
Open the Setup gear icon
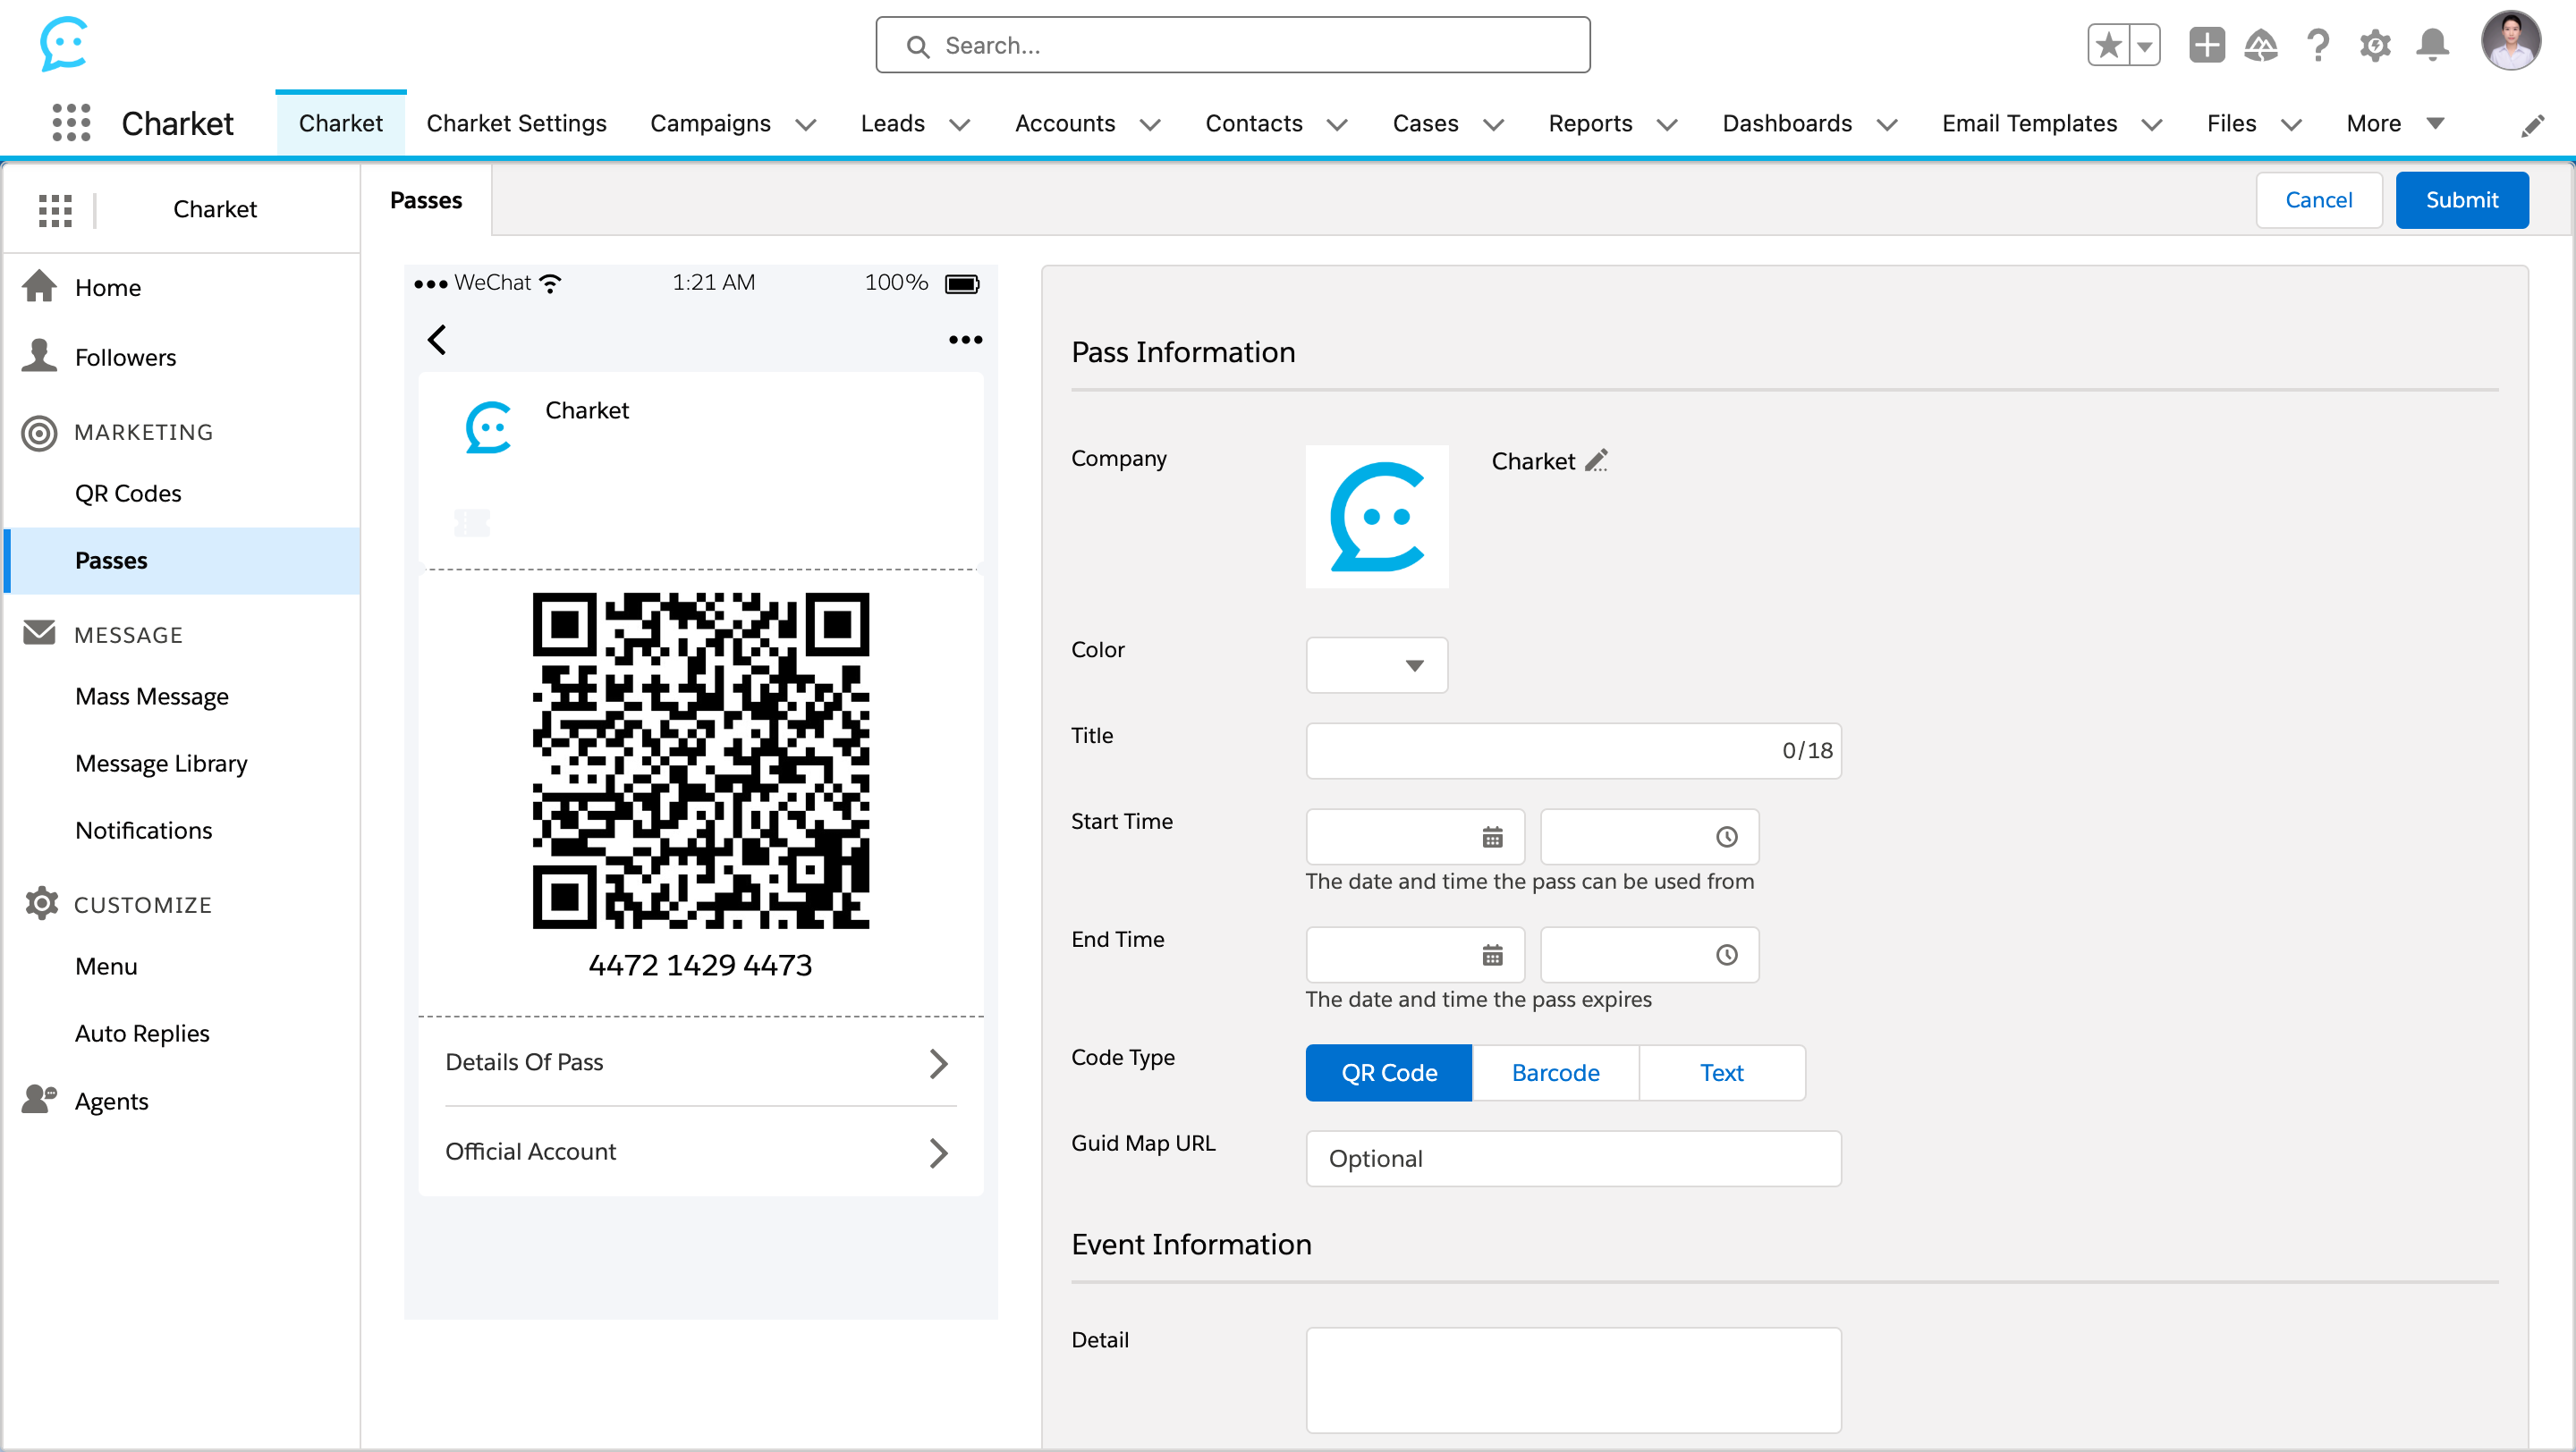click(2375, 45)
